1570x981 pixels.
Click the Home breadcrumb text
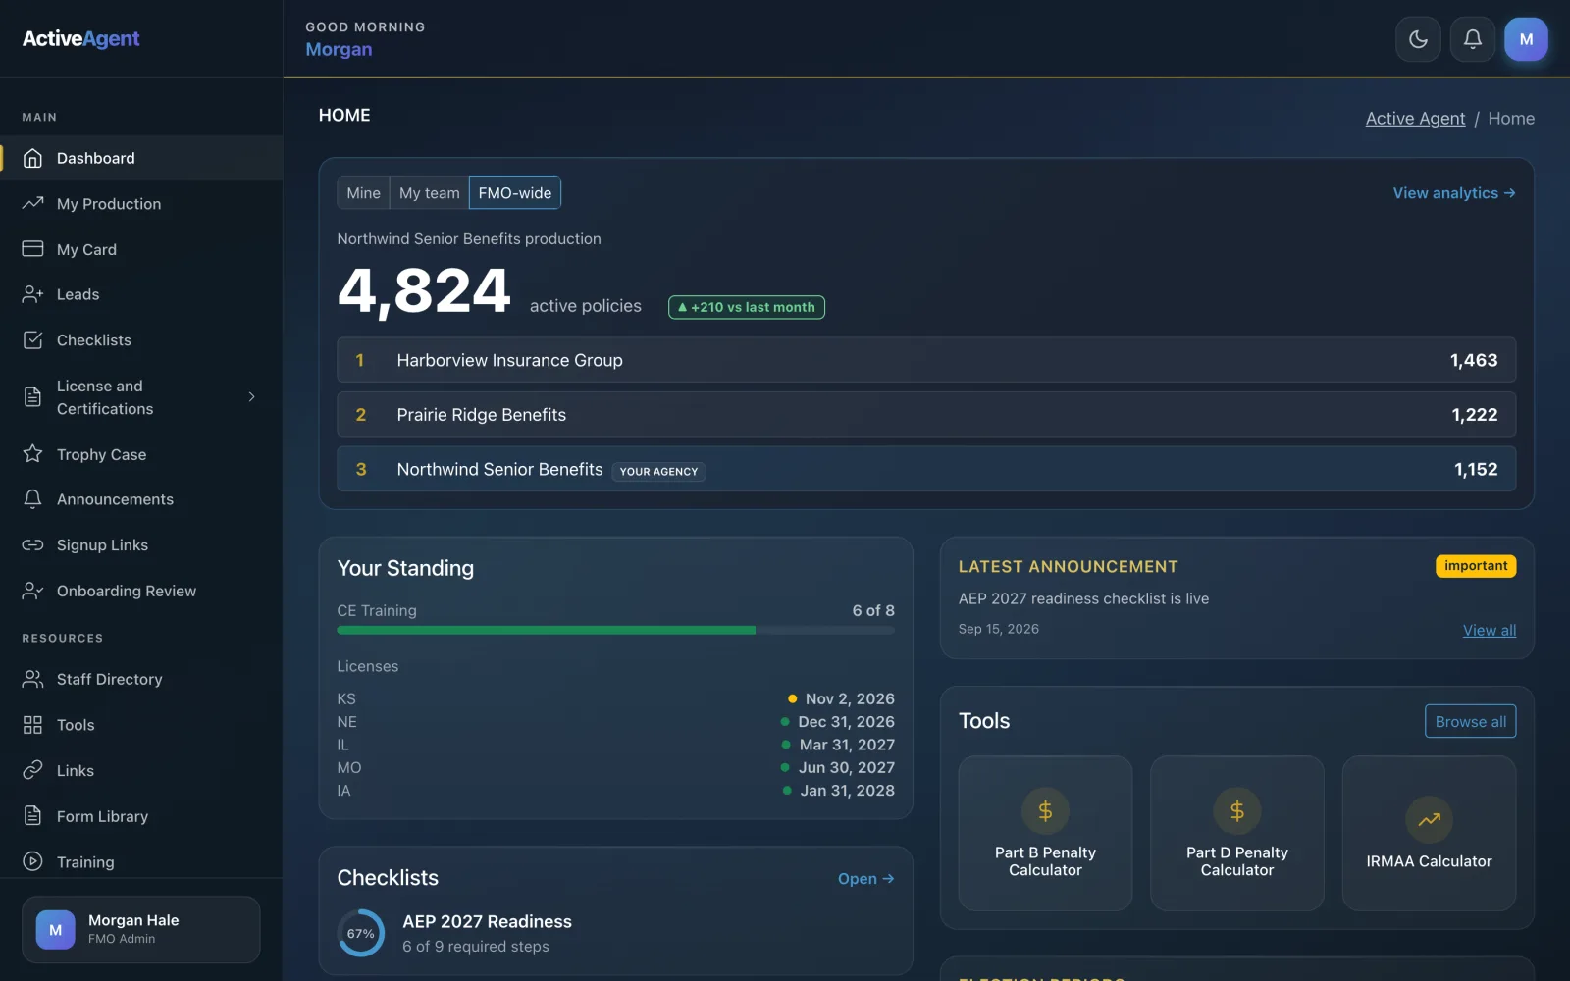[x=1511, y=119]
